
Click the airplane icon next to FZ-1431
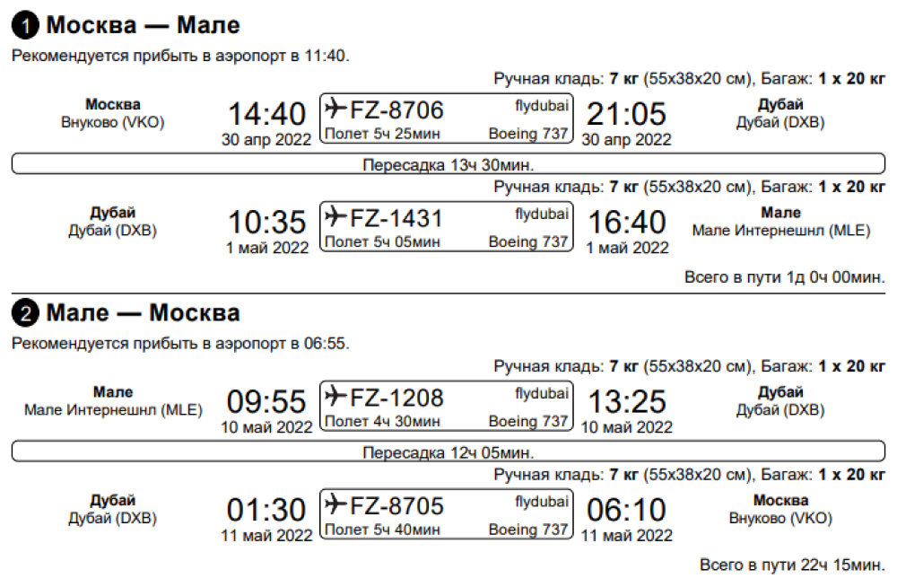pos(335,216)
